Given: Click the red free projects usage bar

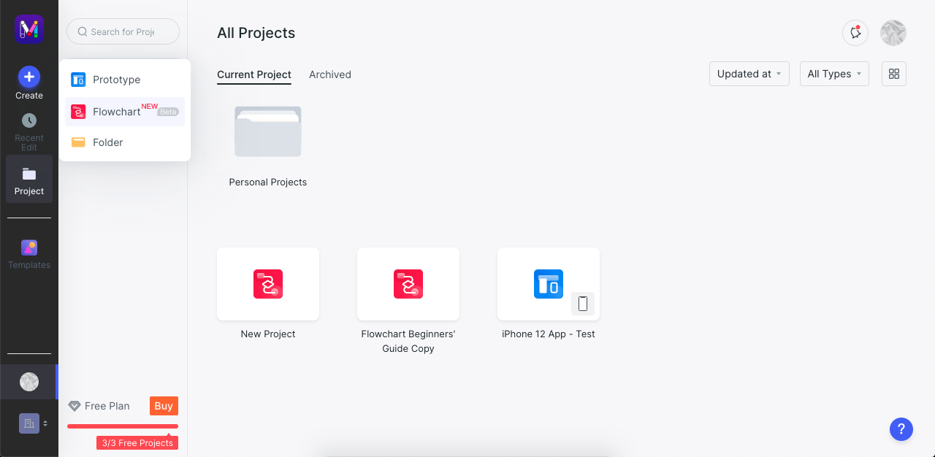Looking at the screenshot, I should coord(122,426).
